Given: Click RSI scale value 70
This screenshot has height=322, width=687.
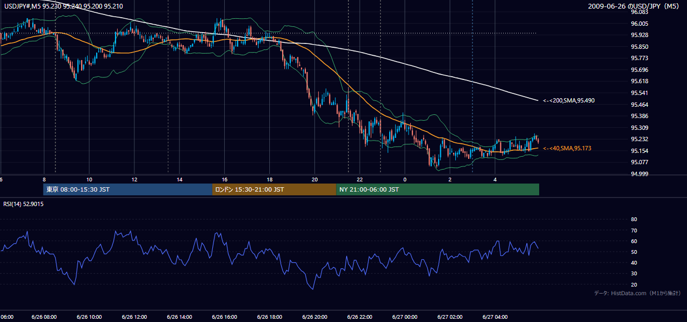Looking at the screenshot, I should pyautogui.click(x=634, y=230).
